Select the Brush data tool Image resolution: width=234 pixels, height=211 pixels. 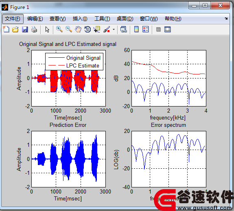pyautogui.click(x=107, y=29)
